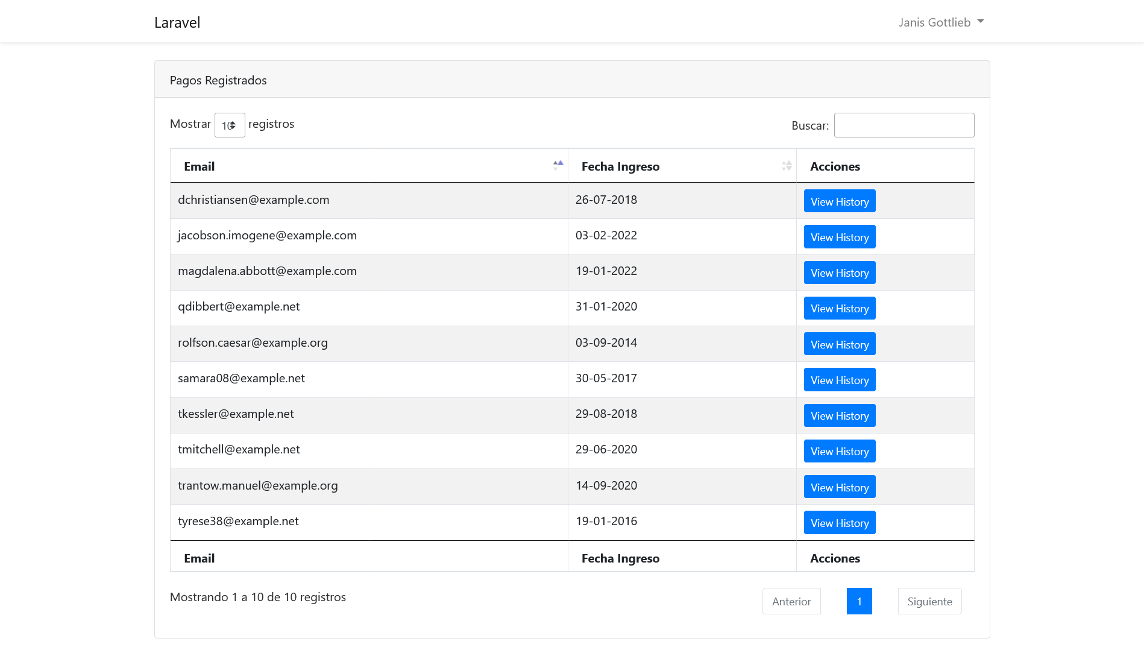
Task: Click the Fecha Ingreso sort icon
Action: [x=787, y=165]
